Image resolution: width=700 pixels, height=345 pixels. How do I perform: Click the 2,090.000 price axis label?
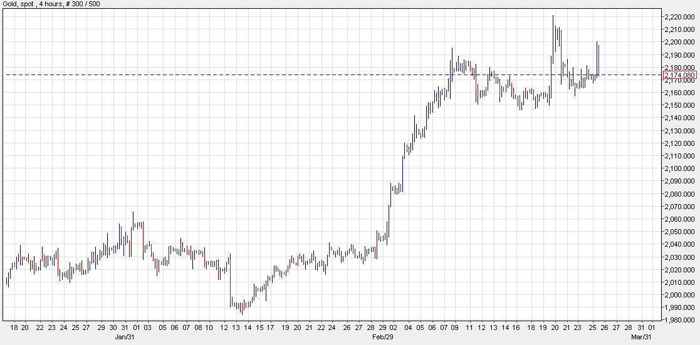pyautogui.click(x=679, y=181)
